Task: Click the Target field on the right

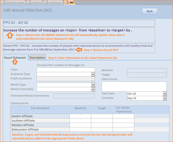Action: click(147, 75)
